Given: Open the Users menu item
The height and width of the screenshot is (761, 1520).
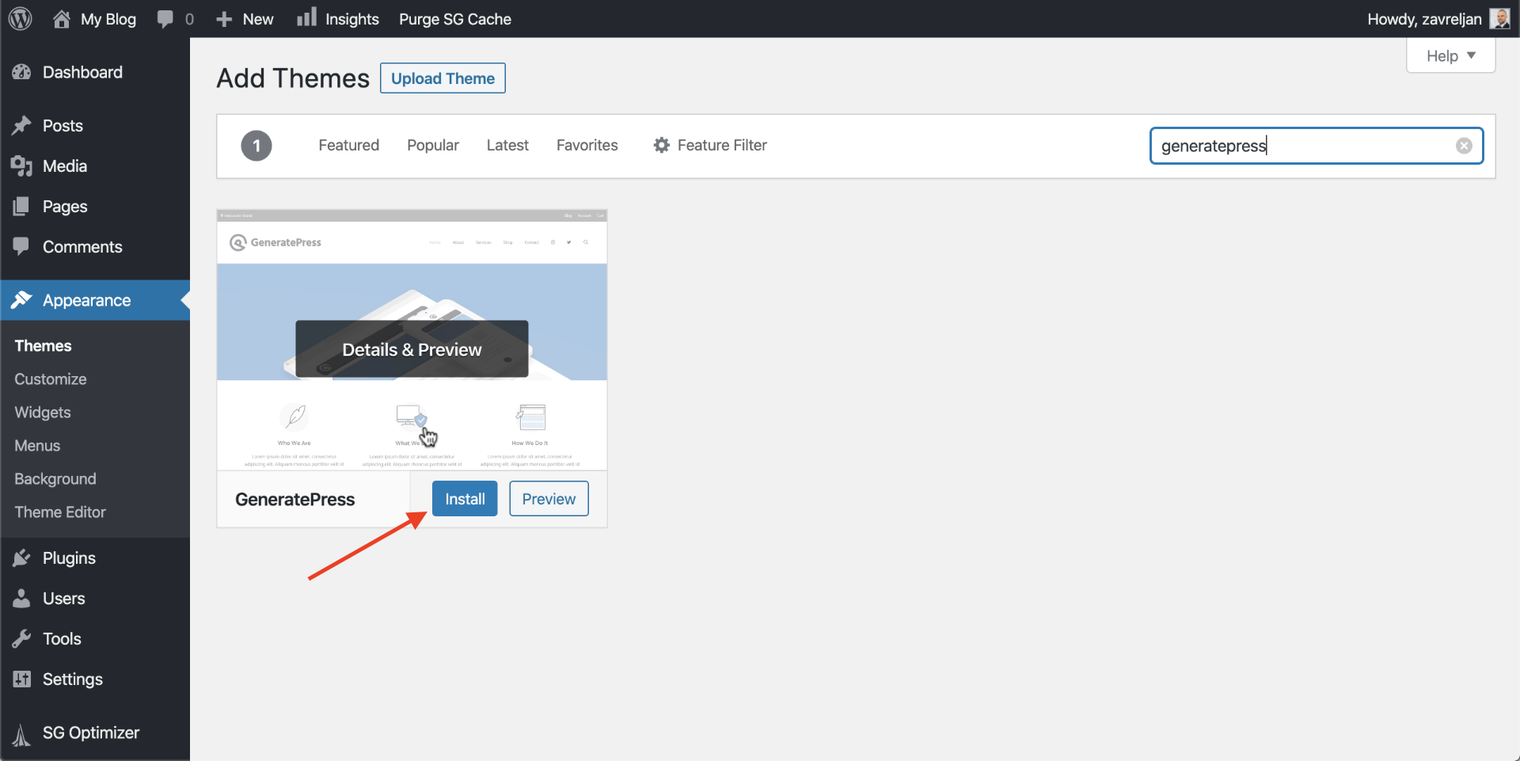Looking at the screenshot, I should tap(95, 598).
